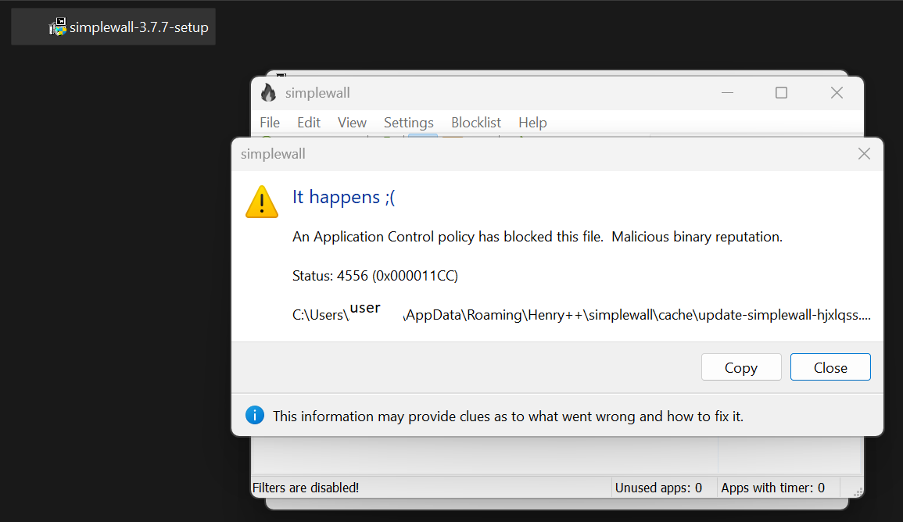Image resolution: width=903 pixels, height=522 pixels.
Task: Close the error dialog with its X
Action: 864,154
